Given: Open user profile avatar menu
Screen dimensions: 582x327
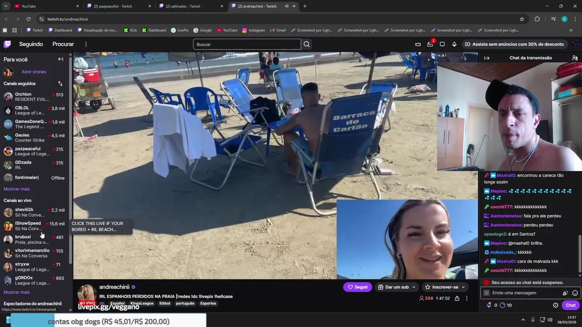Looking at the screenshot, I should click(x=575, y=44).
